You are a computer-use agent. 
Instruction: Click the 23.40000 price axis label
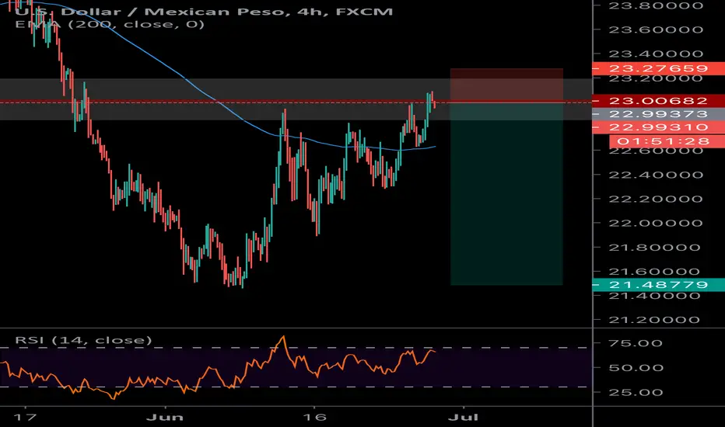pyautogui.click(x=656, y=54)
